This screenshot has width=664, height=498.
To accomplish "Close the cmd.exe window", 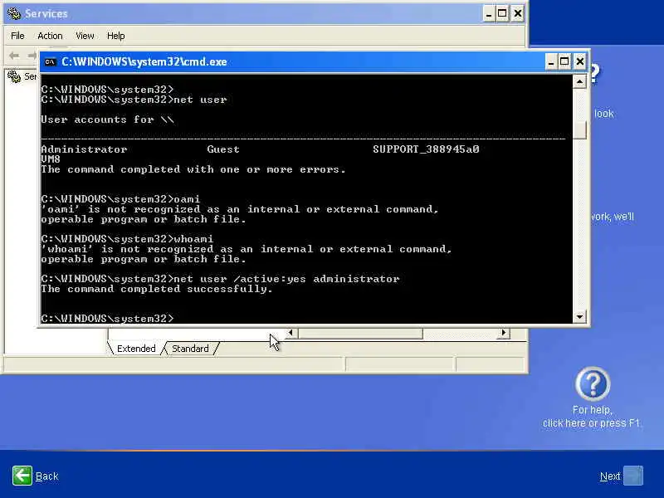I will point(579,61).
